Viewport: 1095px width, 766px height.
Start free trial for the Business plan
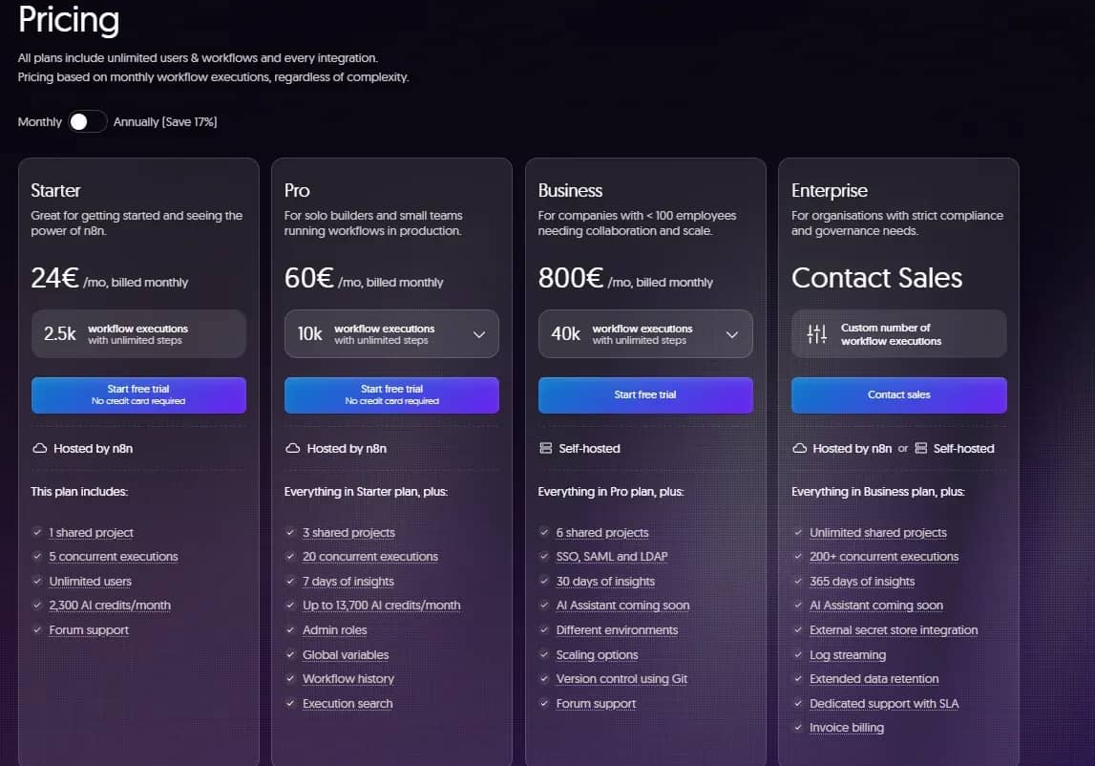click(x=645, y=394)
